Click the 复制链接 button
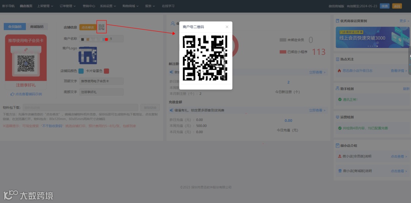The height and width of the screenshot is (203, 411). point(150,107)
